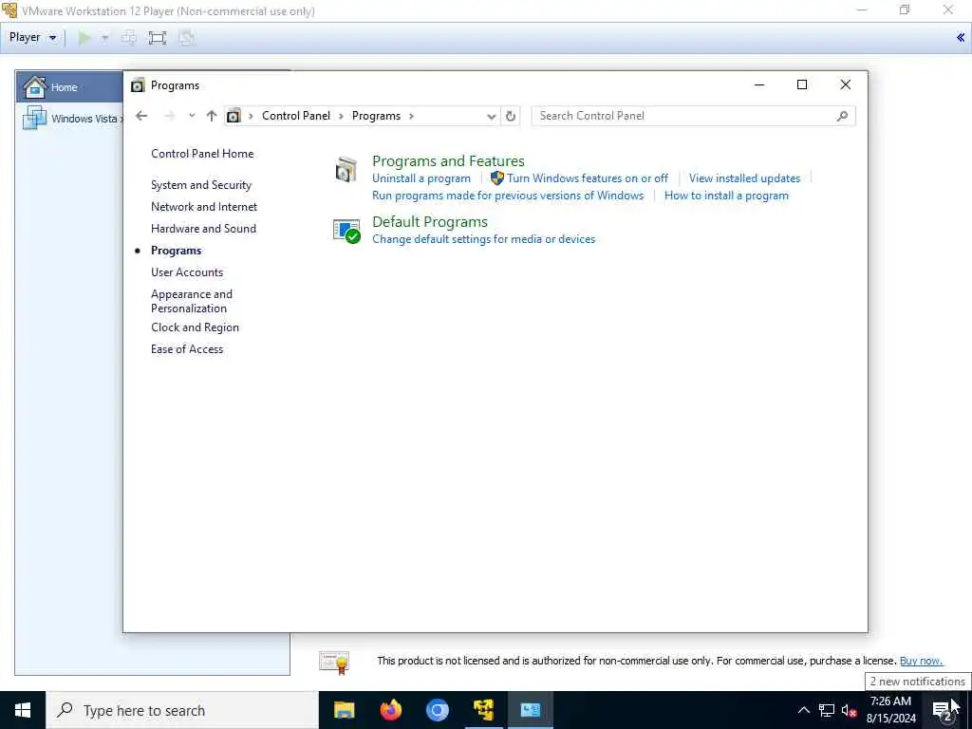This screenshot has height=729, width=972.
Task: Open the Action Center notifications icon
Action: [x=943, y=710]
